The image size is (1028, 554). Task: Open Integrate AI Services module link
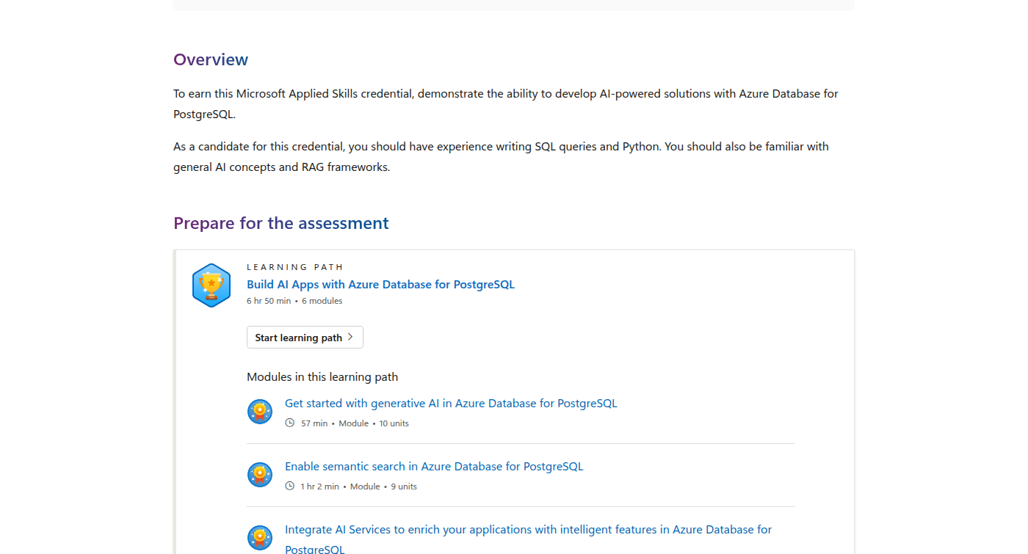point(528,539)
